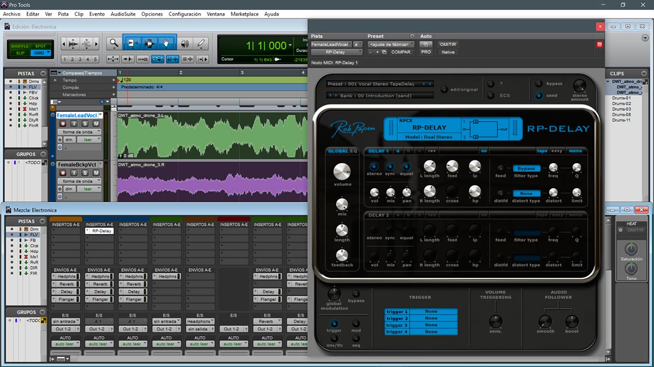654x367 pixels.
Task: Select the Zoomer magnifier tool
Action: [x=113, y=43]
